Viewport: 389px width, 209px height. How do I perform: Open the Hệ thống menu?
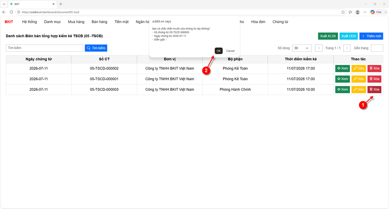tap(29, 22)
